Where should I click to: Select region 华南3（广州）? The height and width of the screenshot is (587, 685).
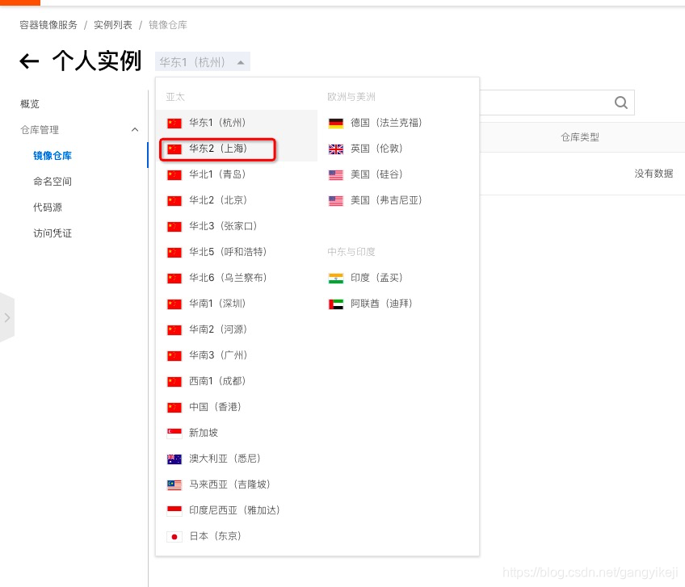(x=237, y=354)
